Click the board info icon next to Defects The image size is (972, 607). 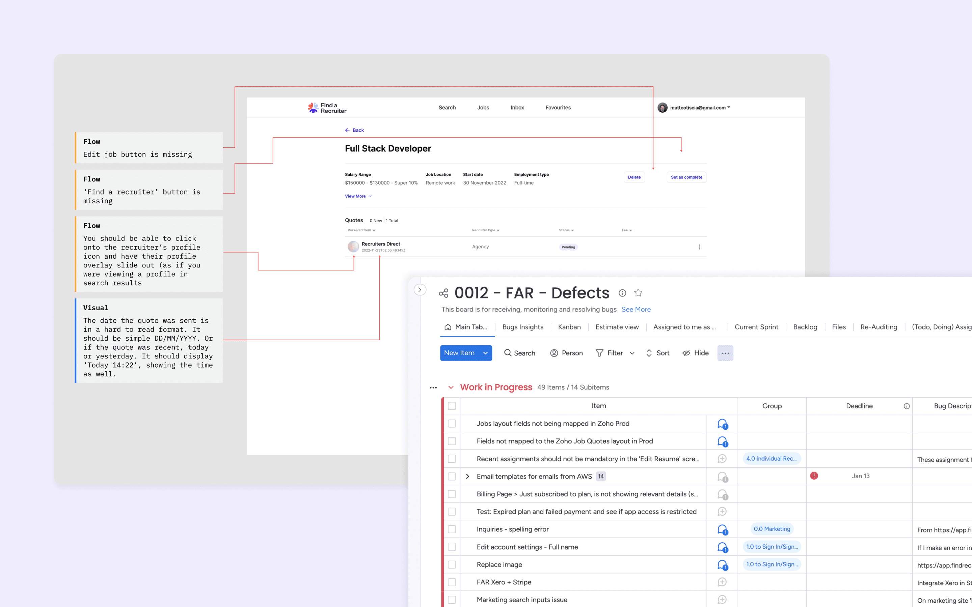point(622,293)
